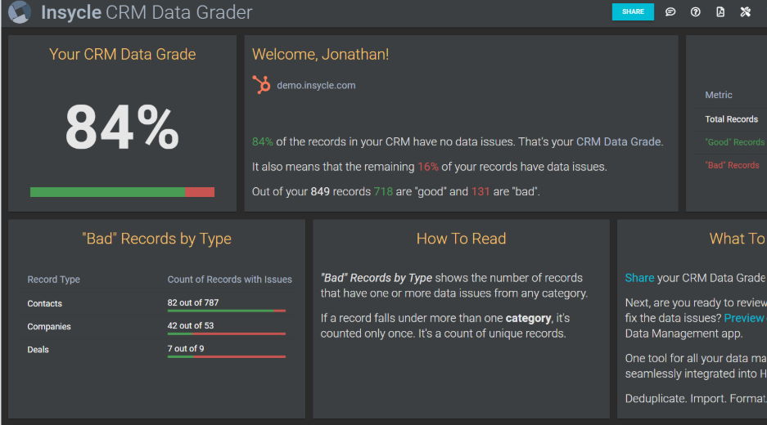Open the chat feedback icon
The height and width of the screenshot is (425, 767).
(670, 12)
